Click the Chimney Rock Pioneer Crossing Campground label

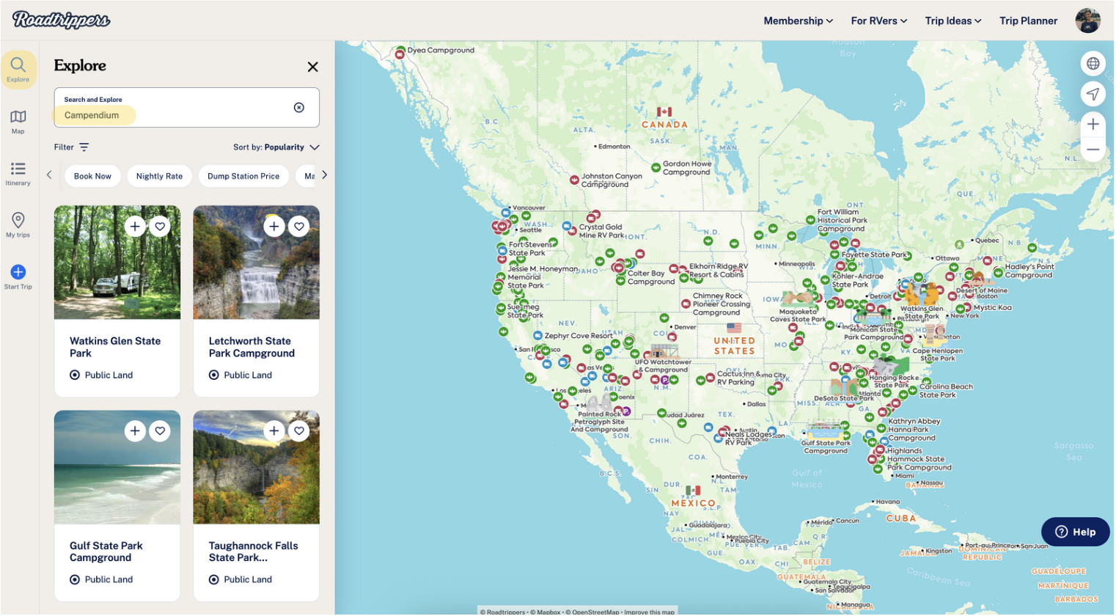pos(722,304)
